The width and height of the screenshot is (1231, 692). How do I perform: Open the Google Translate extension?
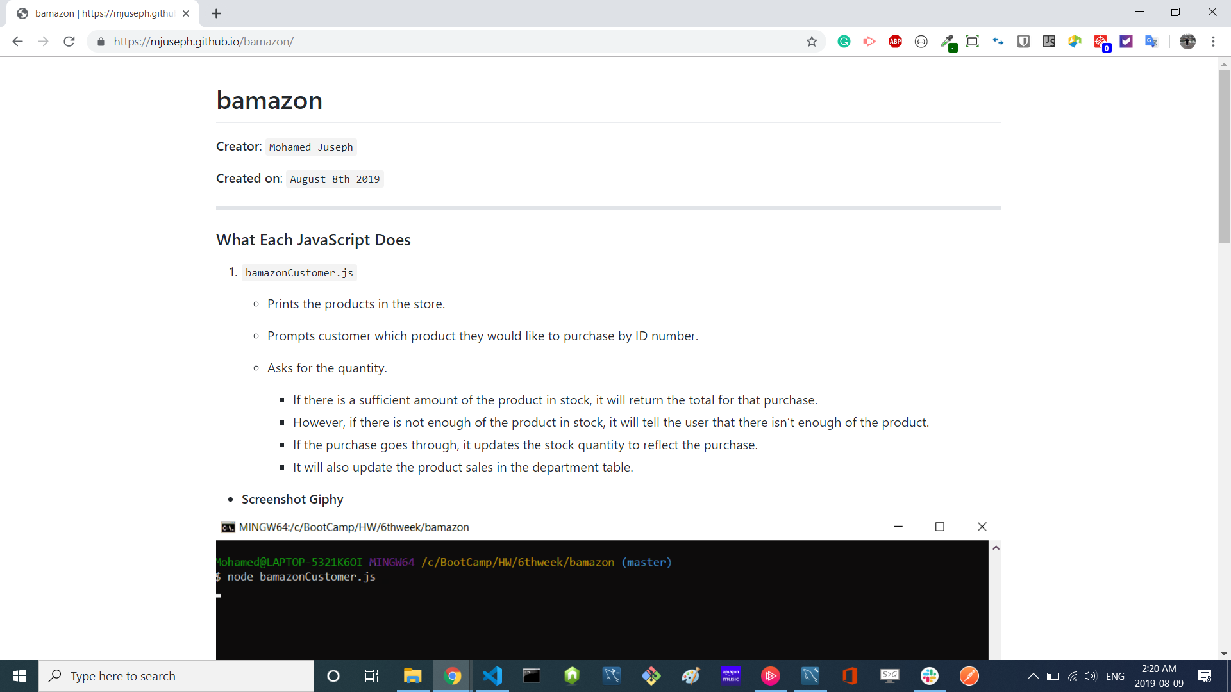point(1151,42)
